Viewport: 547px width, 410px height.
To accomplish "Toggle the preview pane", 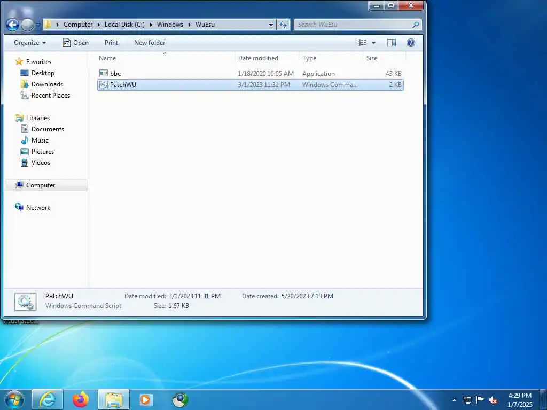I will click(x=392, y=43).
